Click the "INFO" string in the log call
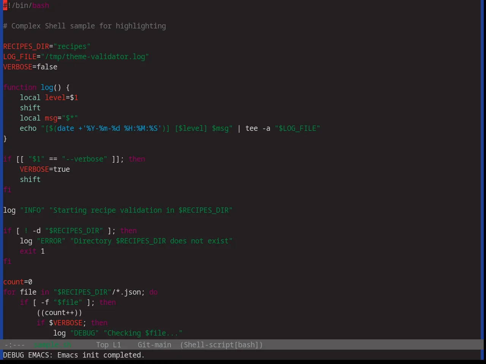The height and width of the screenshot is (364, 486). click(32, 210)
